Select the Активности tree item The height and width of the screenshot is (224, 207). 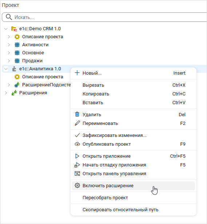pyautogui.click(x=35, y=45)
